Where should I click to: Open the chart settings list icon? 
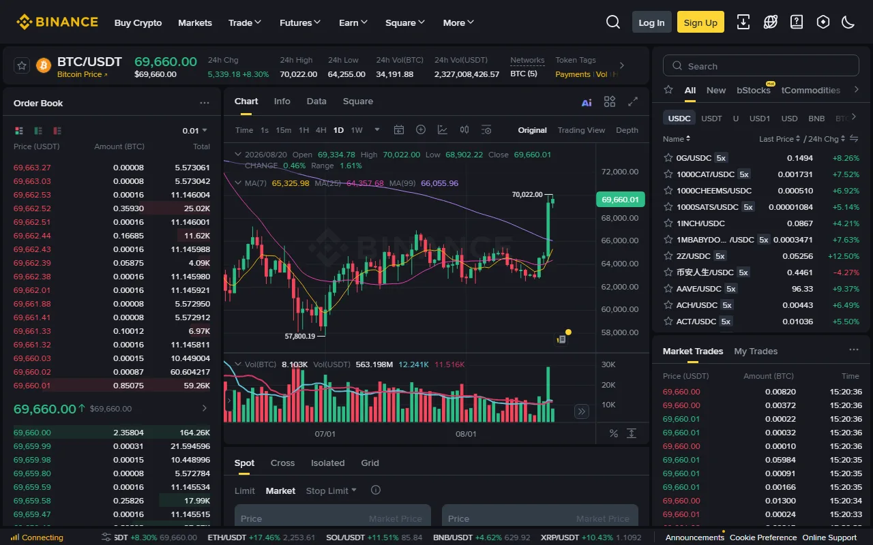[x=486, y=129]
